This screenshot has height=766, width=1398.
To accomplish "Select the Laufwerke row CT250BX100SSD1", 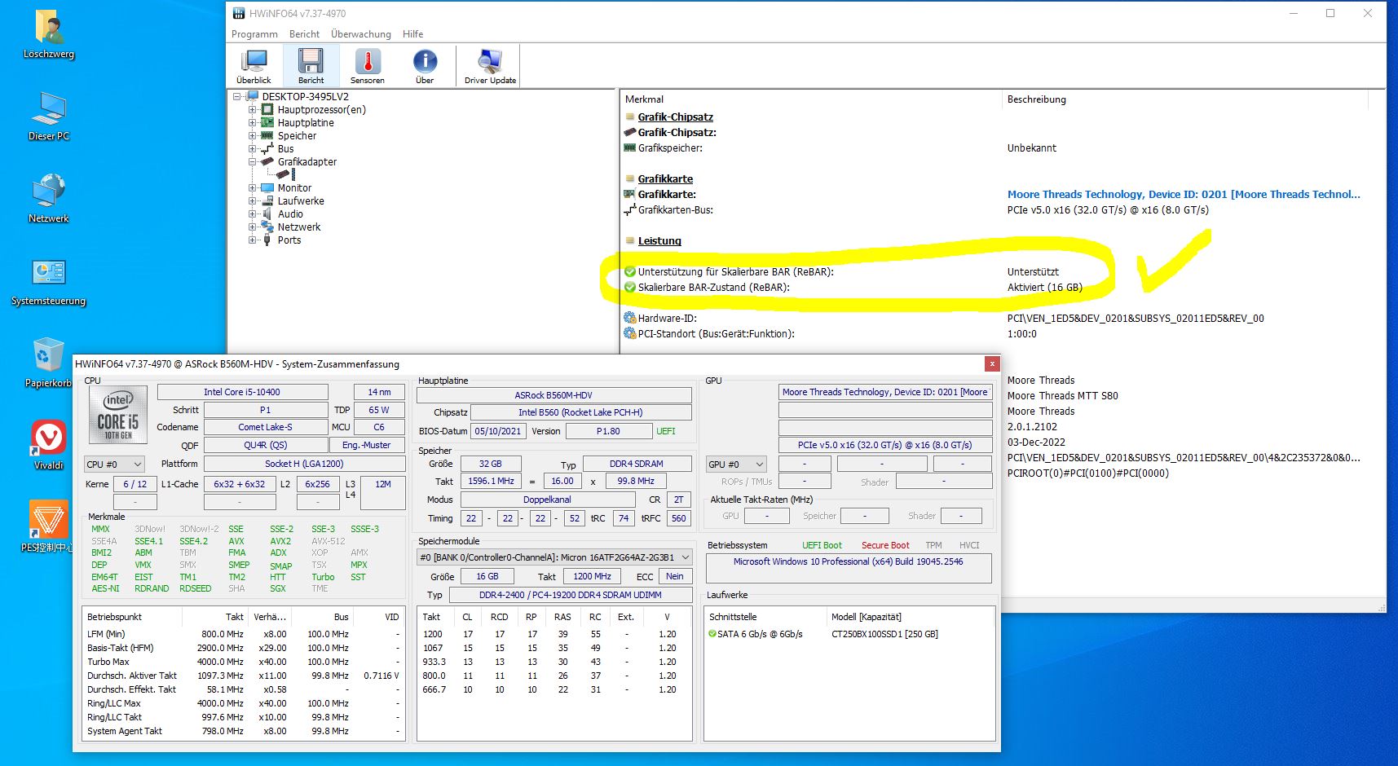I will 848,634.
